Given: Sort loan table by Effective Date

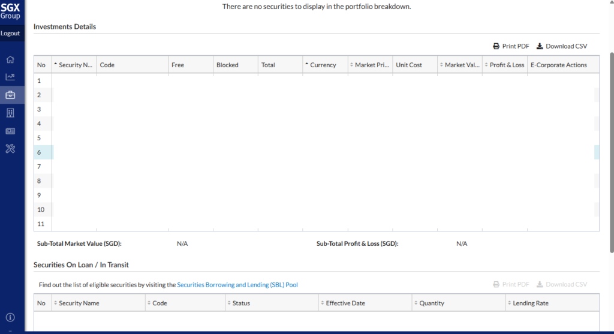Looking at the screenshot, I should click(x=365, y=303).
